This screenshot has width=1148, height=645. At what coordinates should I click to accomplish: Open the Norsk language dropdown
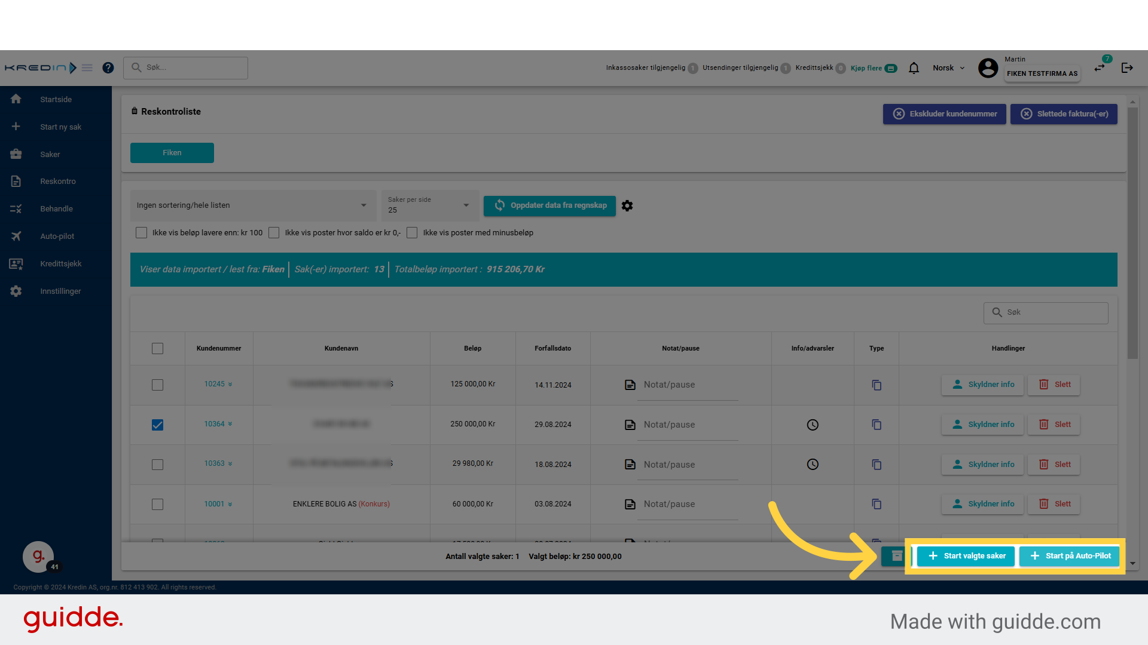(x=948, y=68)
